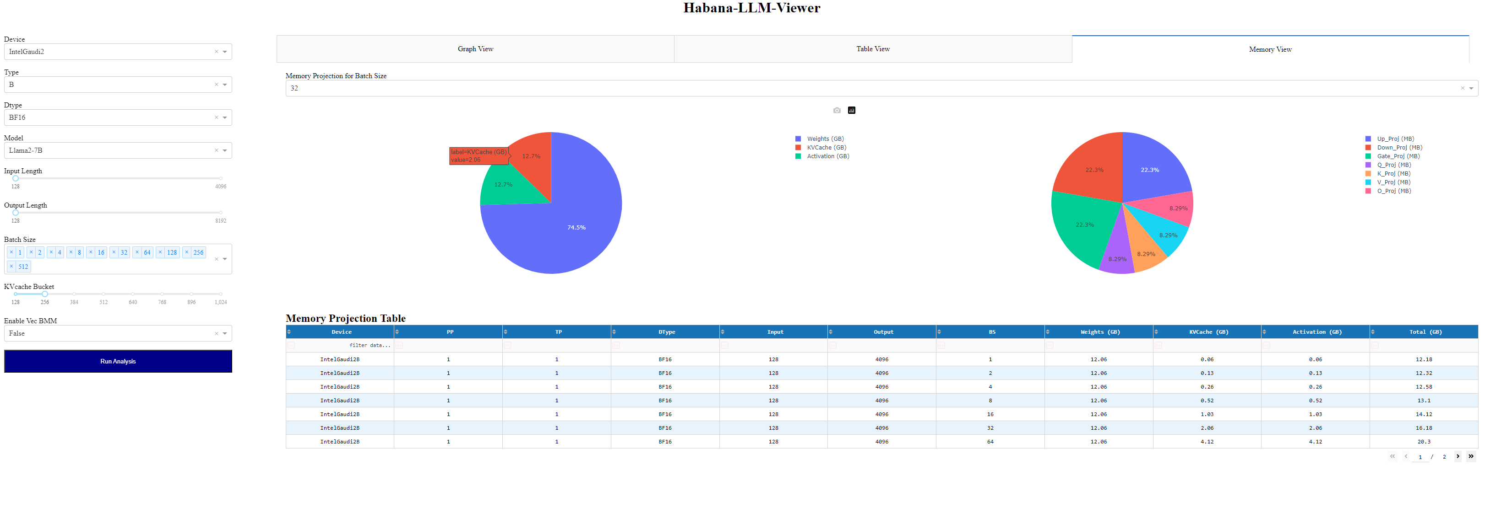Toggle K_Proj (MB) legend entry

(x=1387, y=173)
